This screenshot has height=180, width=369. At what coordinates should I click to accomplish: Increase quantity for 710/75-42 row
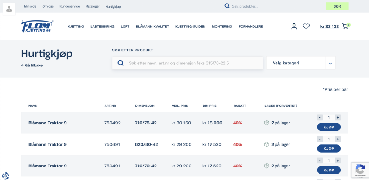pyautogui.click(x=338, y=117)
